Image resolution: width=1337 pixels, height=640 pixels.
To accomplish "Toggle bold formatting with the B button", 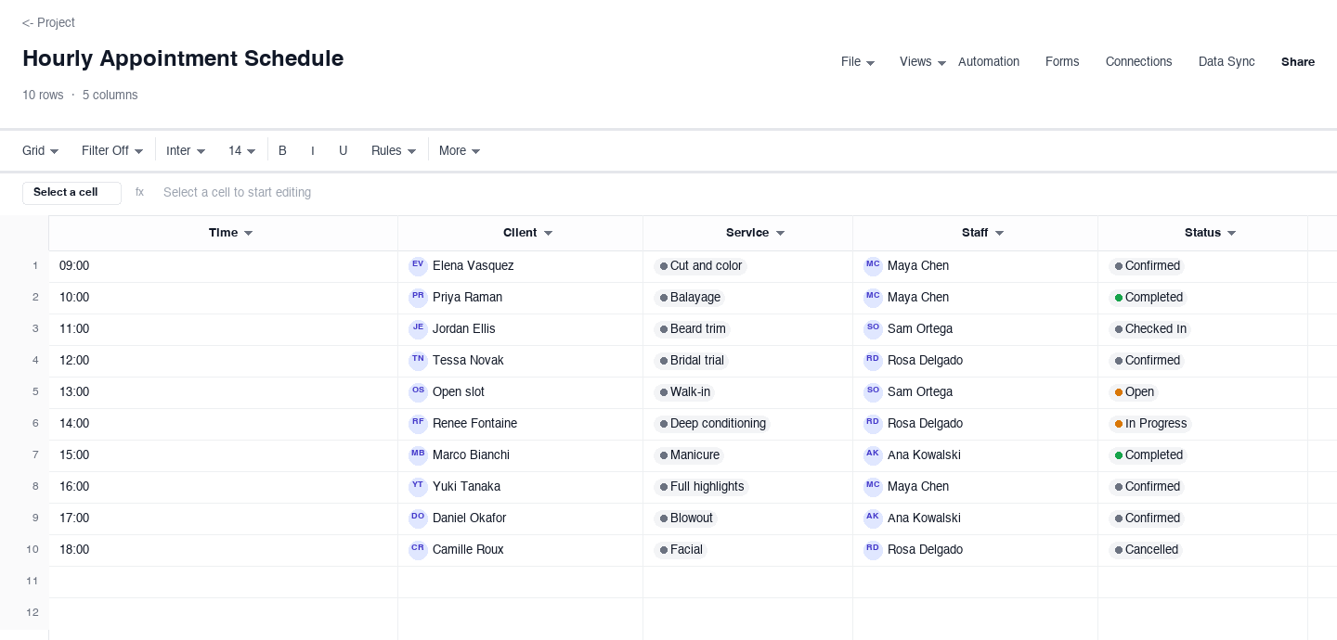I will [x=282, y=150].
